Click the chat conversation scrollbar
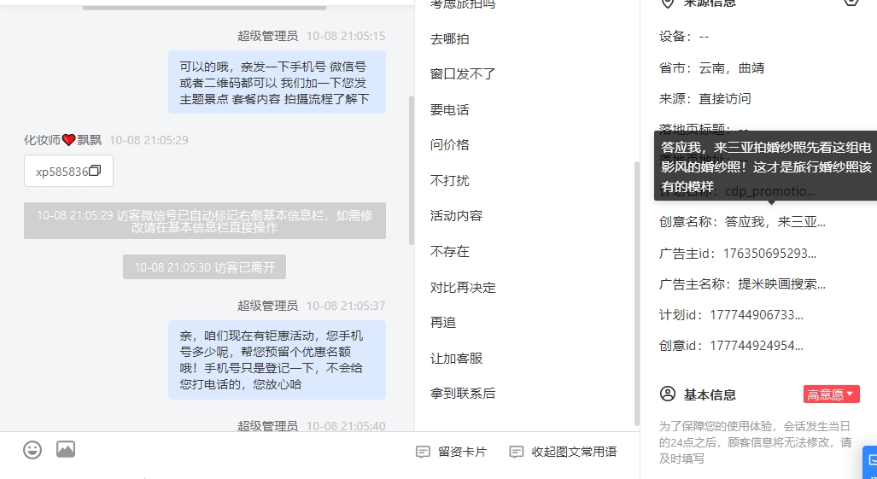This screenshot has height=479, width=877. coord(412,170)
